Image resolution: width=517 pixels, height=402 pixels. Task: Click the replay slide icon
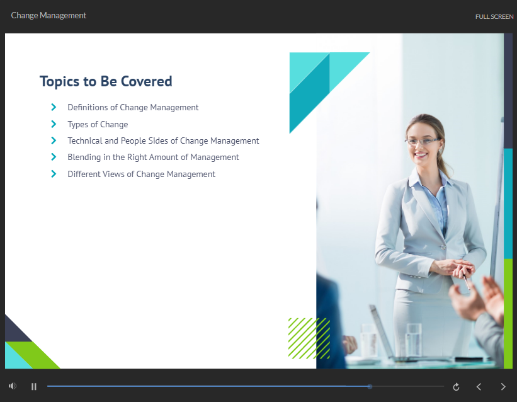coord(456,387)
